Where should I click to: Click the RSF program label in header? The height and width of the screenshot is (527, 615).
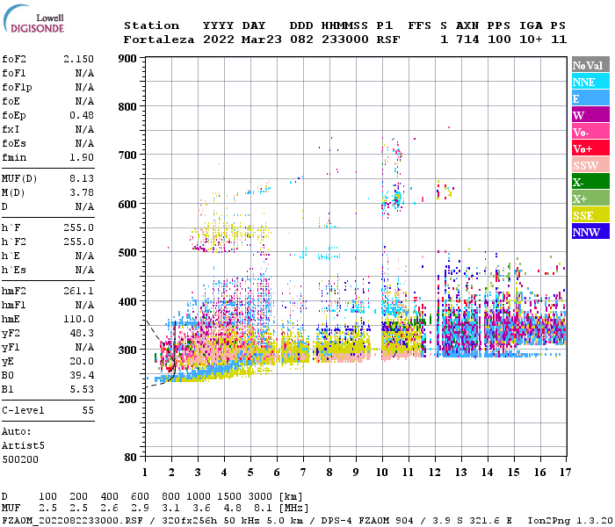388,40
